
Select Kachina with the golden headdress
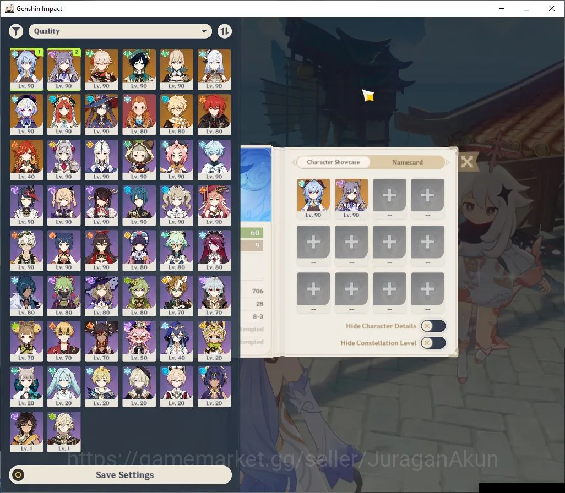pyautogui.click(x=214, y=341)
